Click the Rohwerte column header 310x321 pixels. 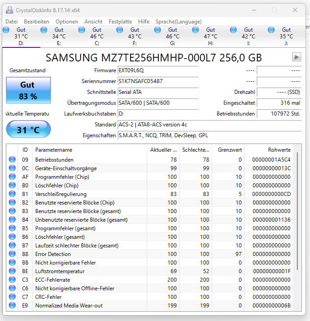[268, 150]
